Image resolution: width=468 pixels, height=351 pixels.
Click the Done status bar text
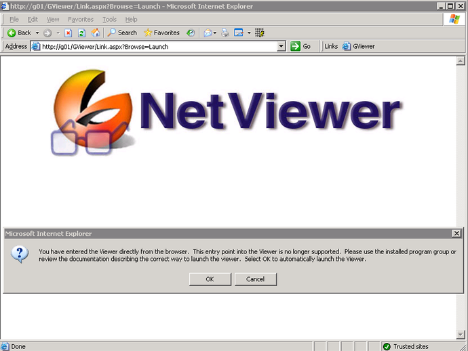[x=18, y=346]
